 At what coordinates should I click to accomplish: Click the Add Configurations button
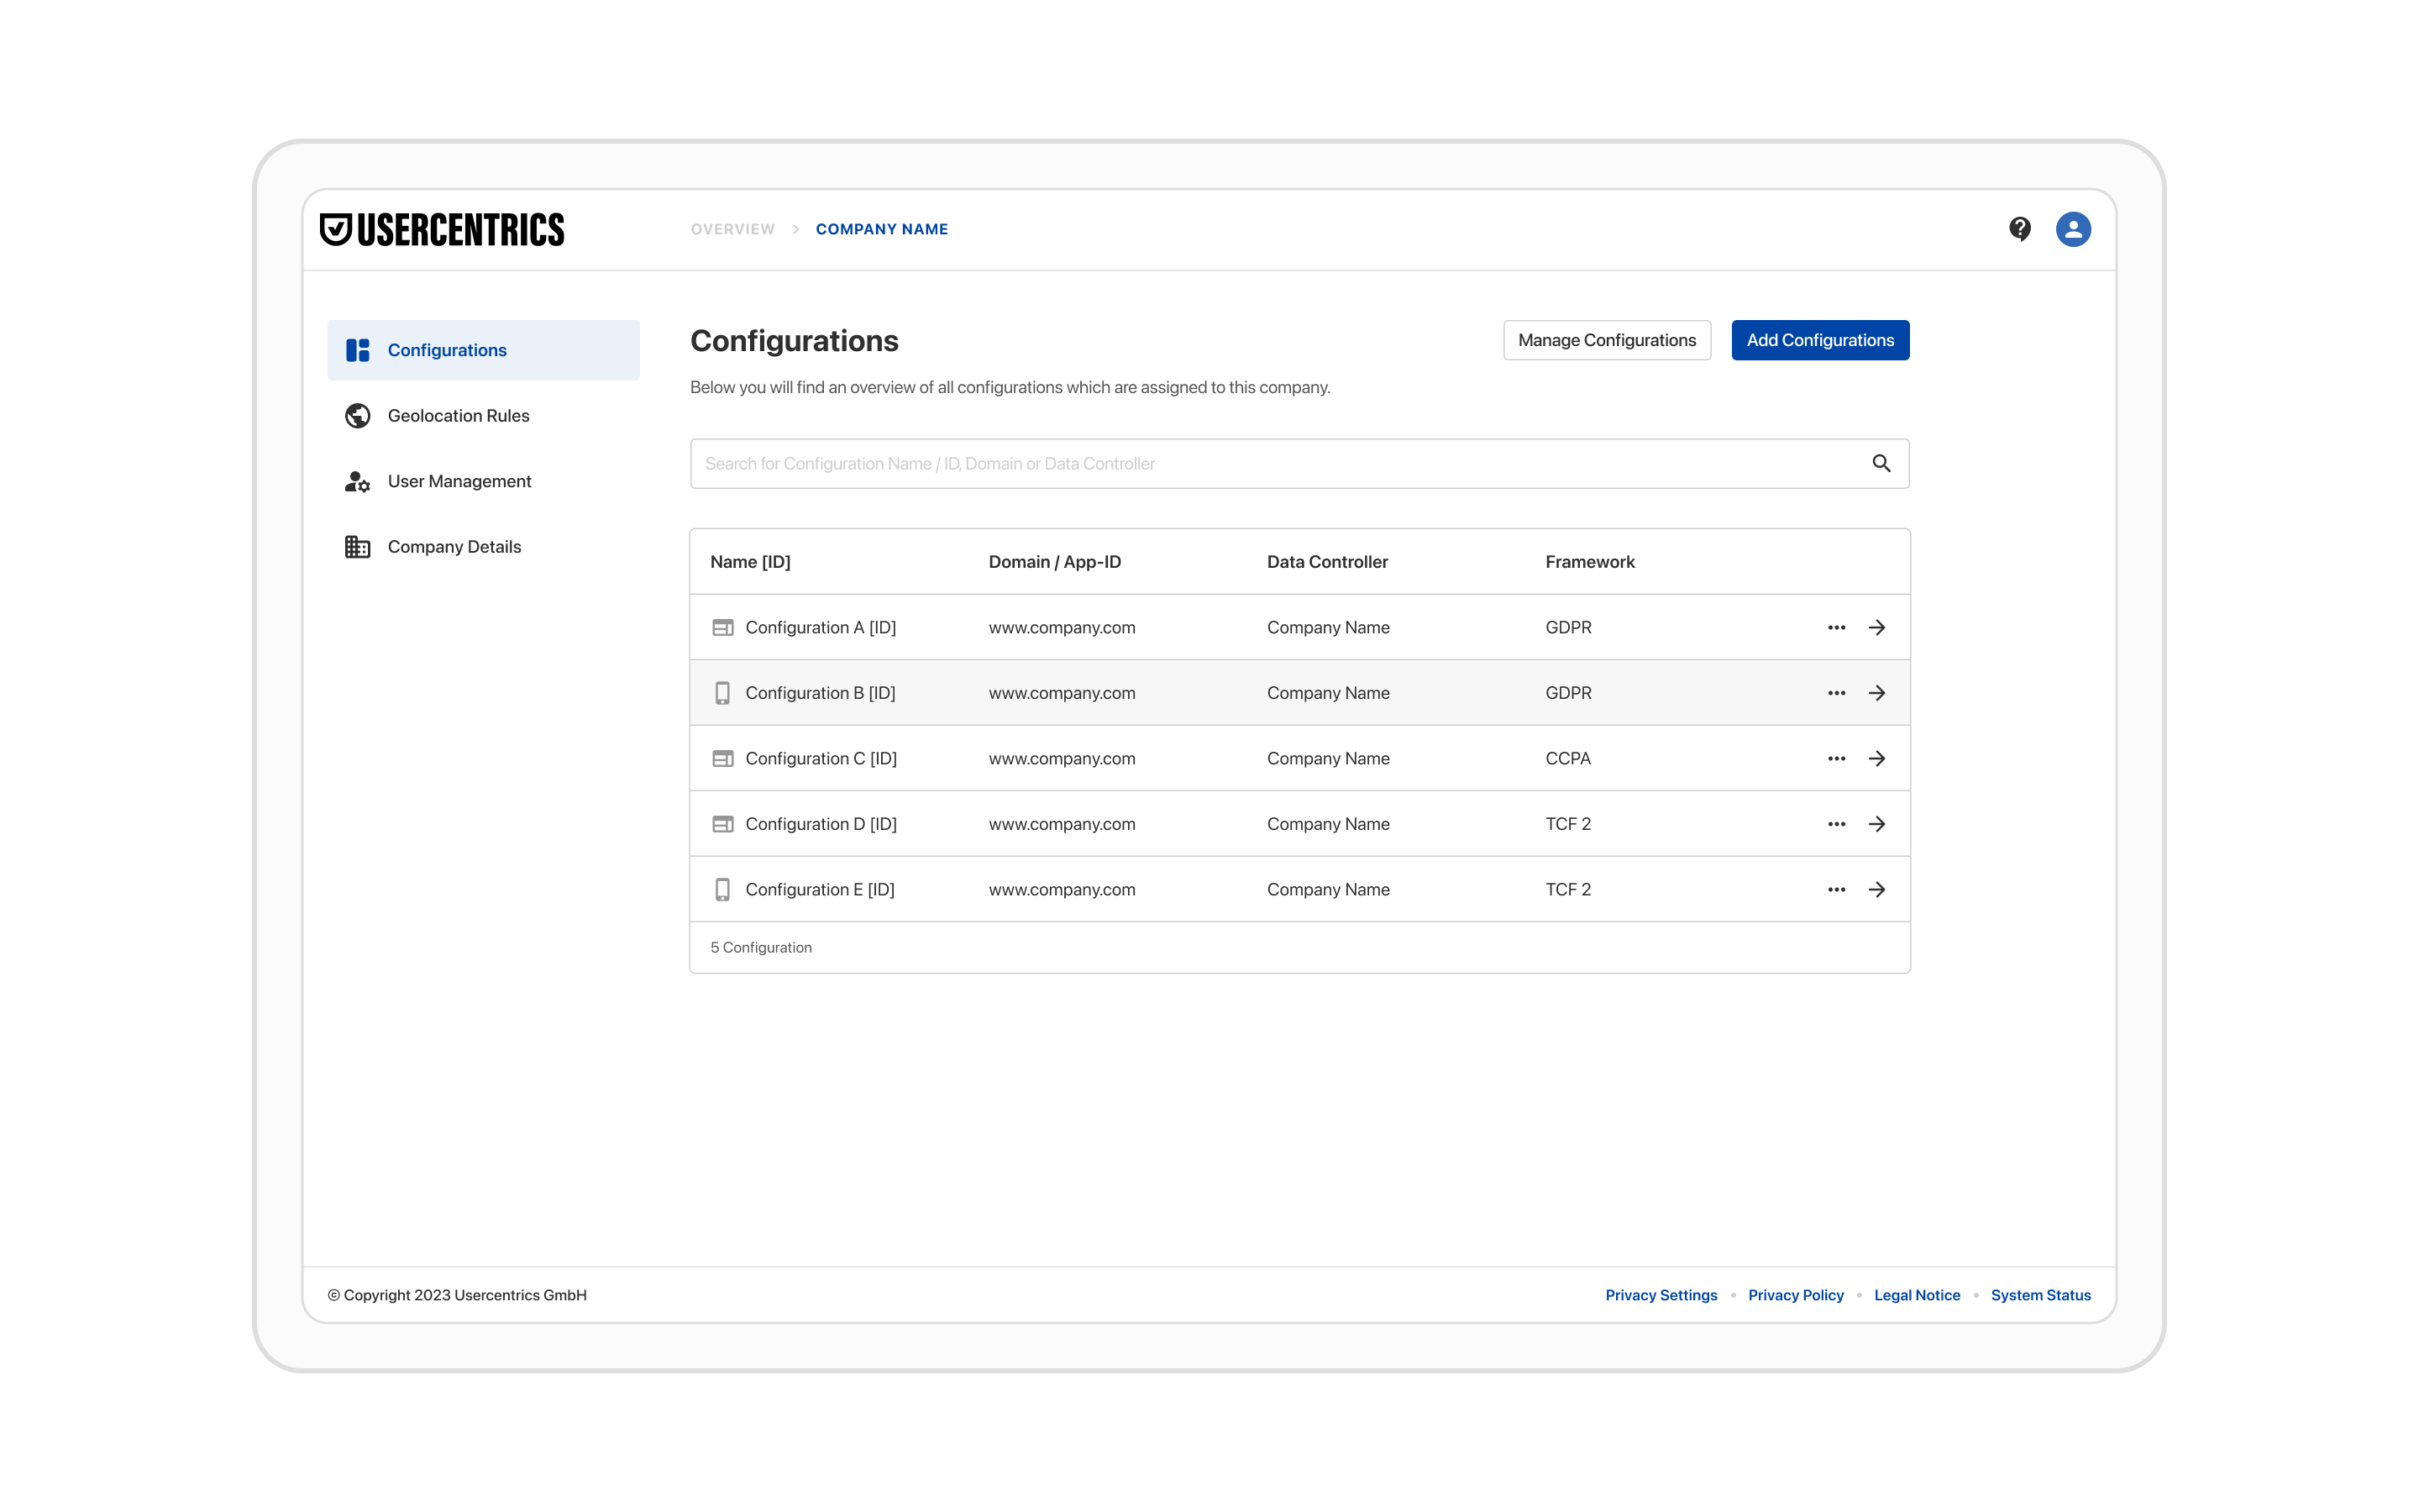click(1819, 340)
